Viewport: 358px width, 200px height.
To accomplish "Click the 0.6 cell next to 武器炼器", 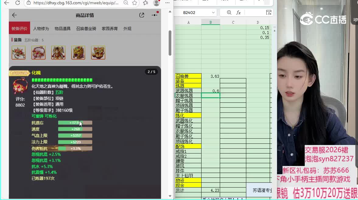I will (x=210, y=91).
